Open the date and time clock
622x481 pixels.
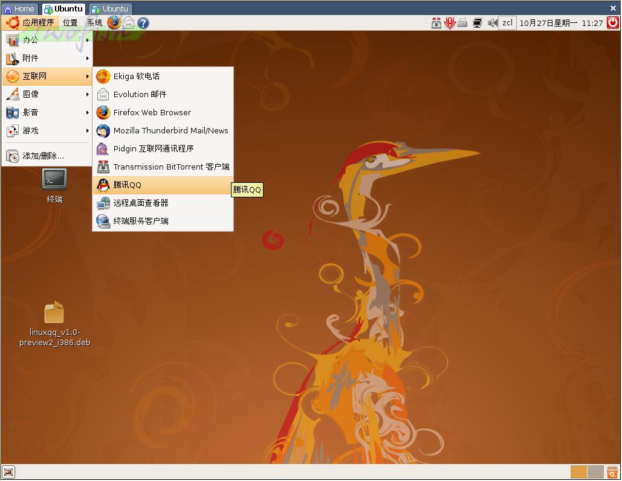tap(561, 24)
